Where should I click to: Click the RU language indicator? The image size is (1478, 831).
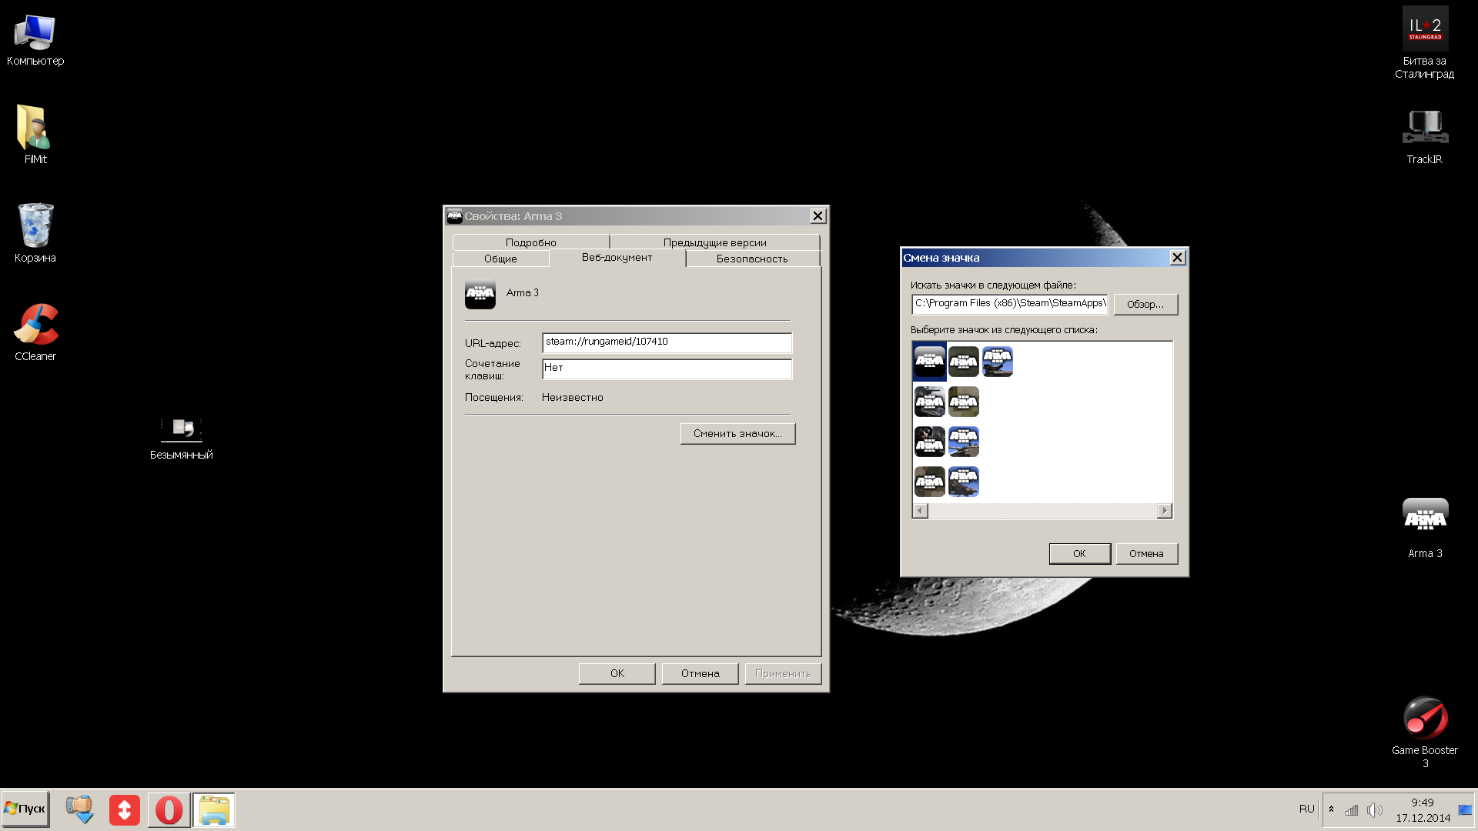tap(1307, 809)
